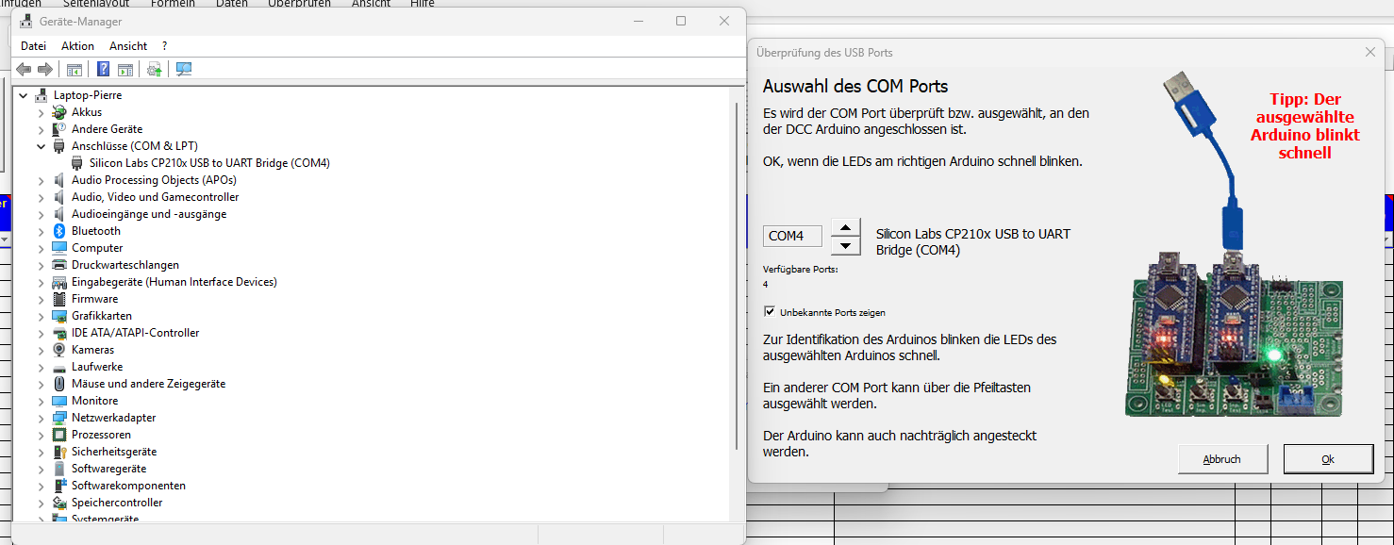Toggle the 'Unbekannte Ports zeigen' checkbox
This screenshot has height=545, width=1394.
pos(770,312)
